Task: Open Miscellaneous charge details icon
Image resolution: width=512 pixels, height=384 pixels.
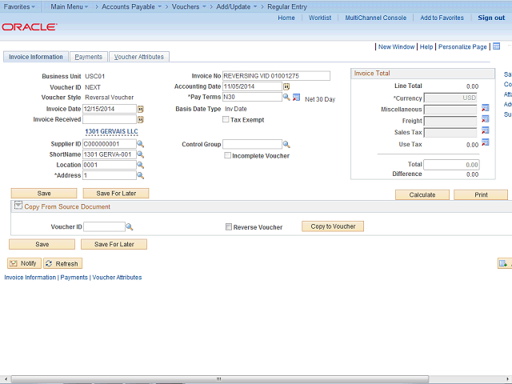Action: click(x=486, y=108)
